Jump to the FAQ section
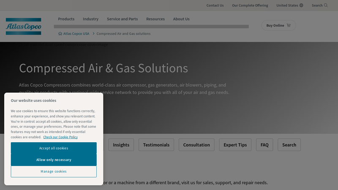338x190 pixels. [x=264, y=145]
